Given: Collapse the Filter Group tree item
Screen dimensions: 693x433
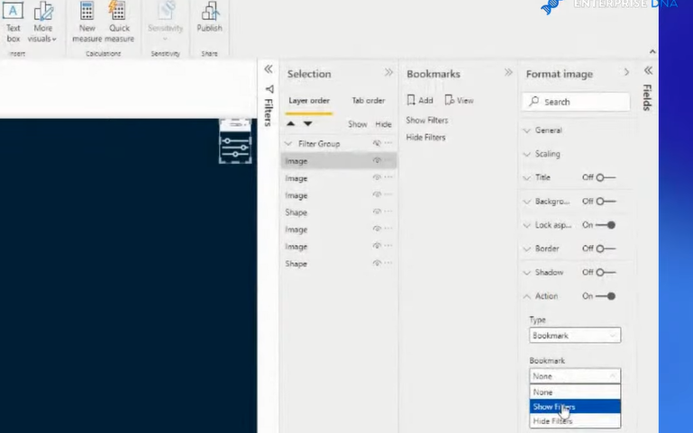Looking at the screenshot, I should click(x=288, y=144).
